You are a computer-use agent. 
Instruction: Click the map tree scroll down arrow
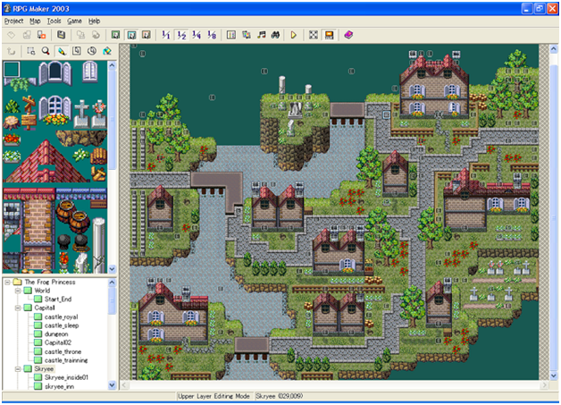[112, 385]
